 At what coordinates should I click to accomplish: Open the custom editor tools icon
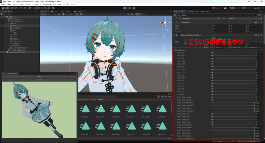coord(29,8)
